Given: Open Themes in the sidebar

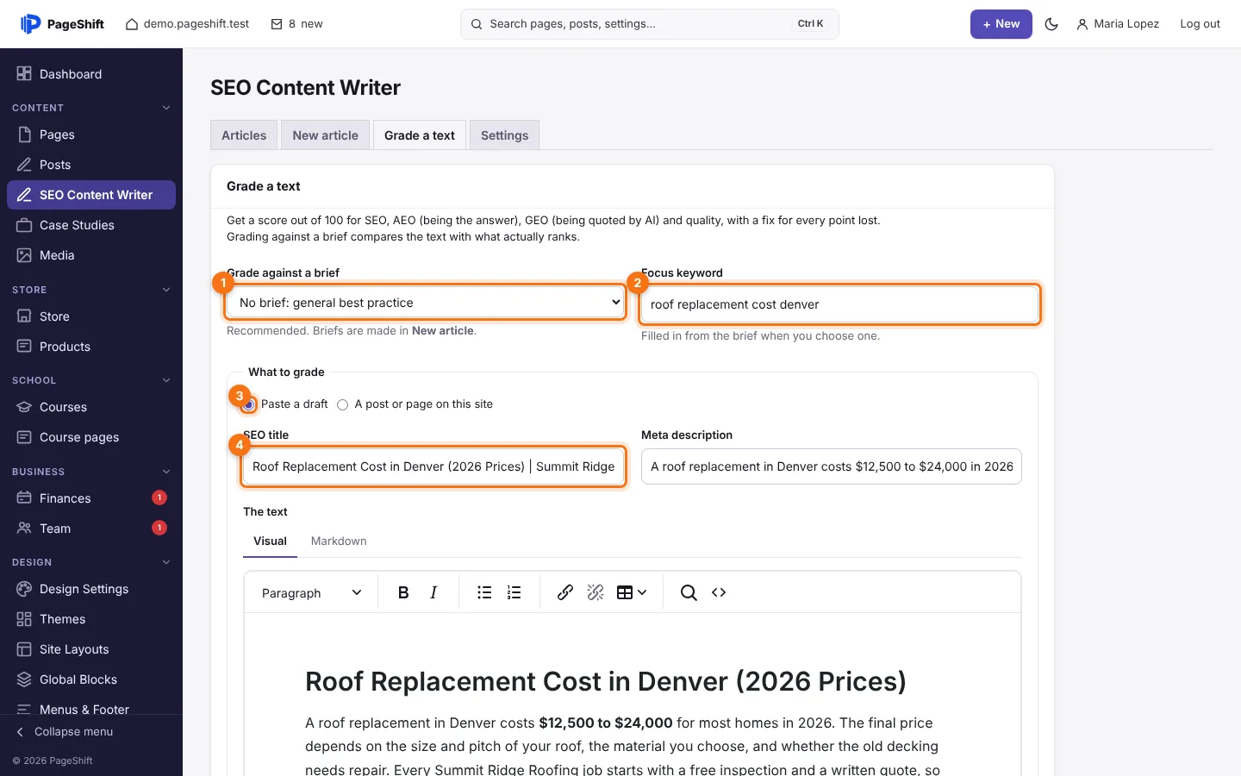Looking at the screenshot, I should click(x=91, y=619).
